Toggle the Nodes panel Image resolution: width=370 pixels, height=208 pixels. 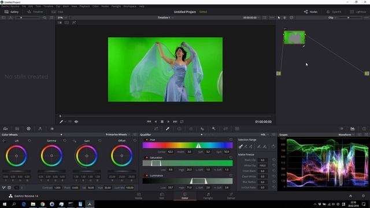pos(310,12)
